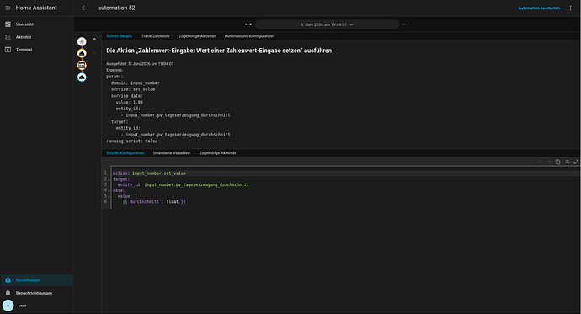Open upper Zugehörige Aktivität tab
This screenshot has width=581, height=314.
pos(197,36)
